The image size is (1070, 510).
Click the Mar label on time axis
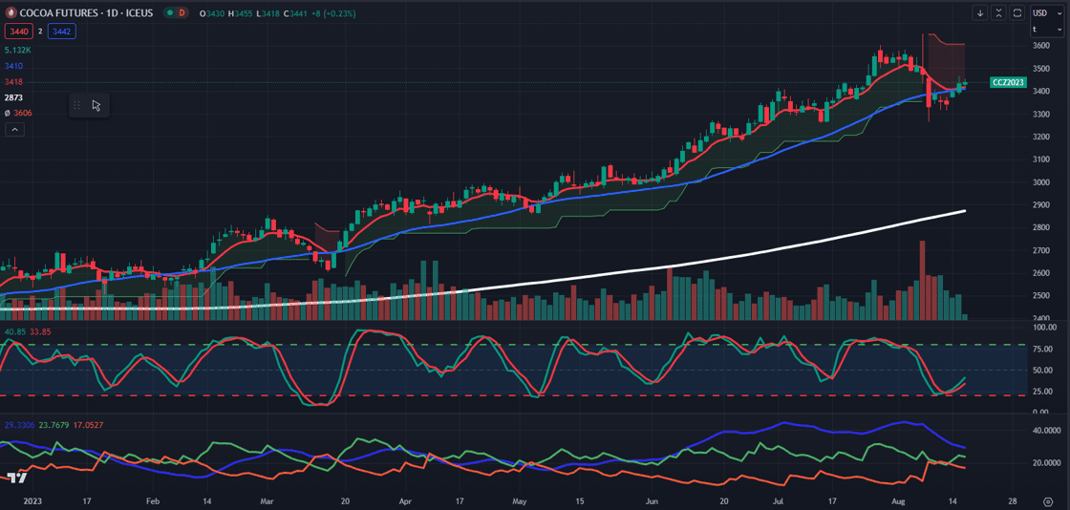267,500
